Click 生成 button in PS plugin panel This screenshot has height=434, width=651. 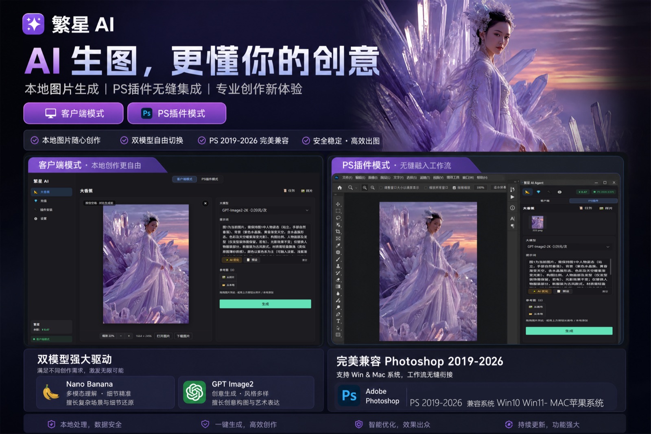[x=569, y=331]
